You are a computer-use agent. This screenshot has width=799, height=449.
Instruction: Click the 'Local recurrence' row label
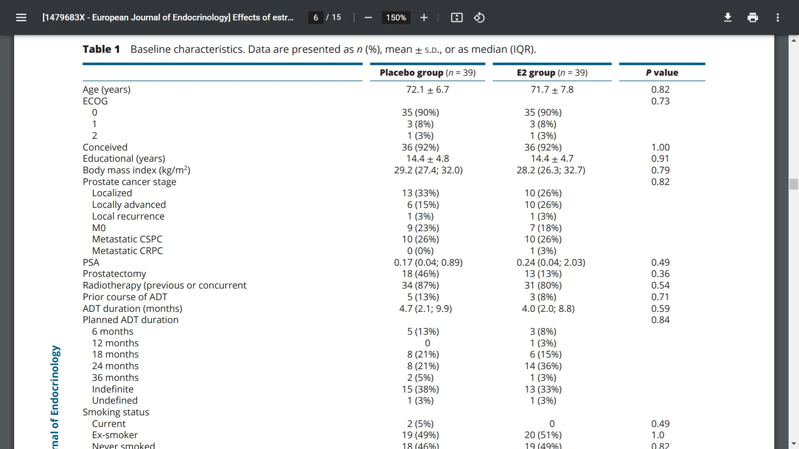(x=128, y=216)
